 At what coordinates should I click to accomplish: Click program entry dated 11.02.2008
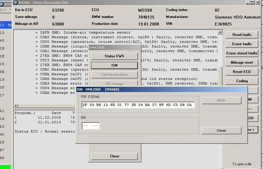point(45,117)
